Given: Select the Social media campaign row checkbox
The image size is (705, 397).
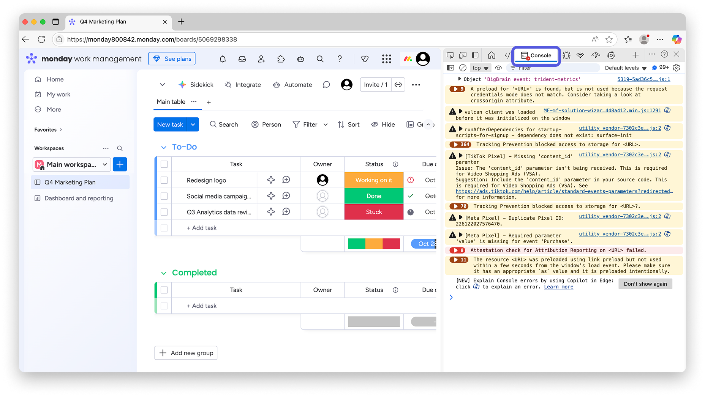Looking at the screenshot, I should click(164, 196).
